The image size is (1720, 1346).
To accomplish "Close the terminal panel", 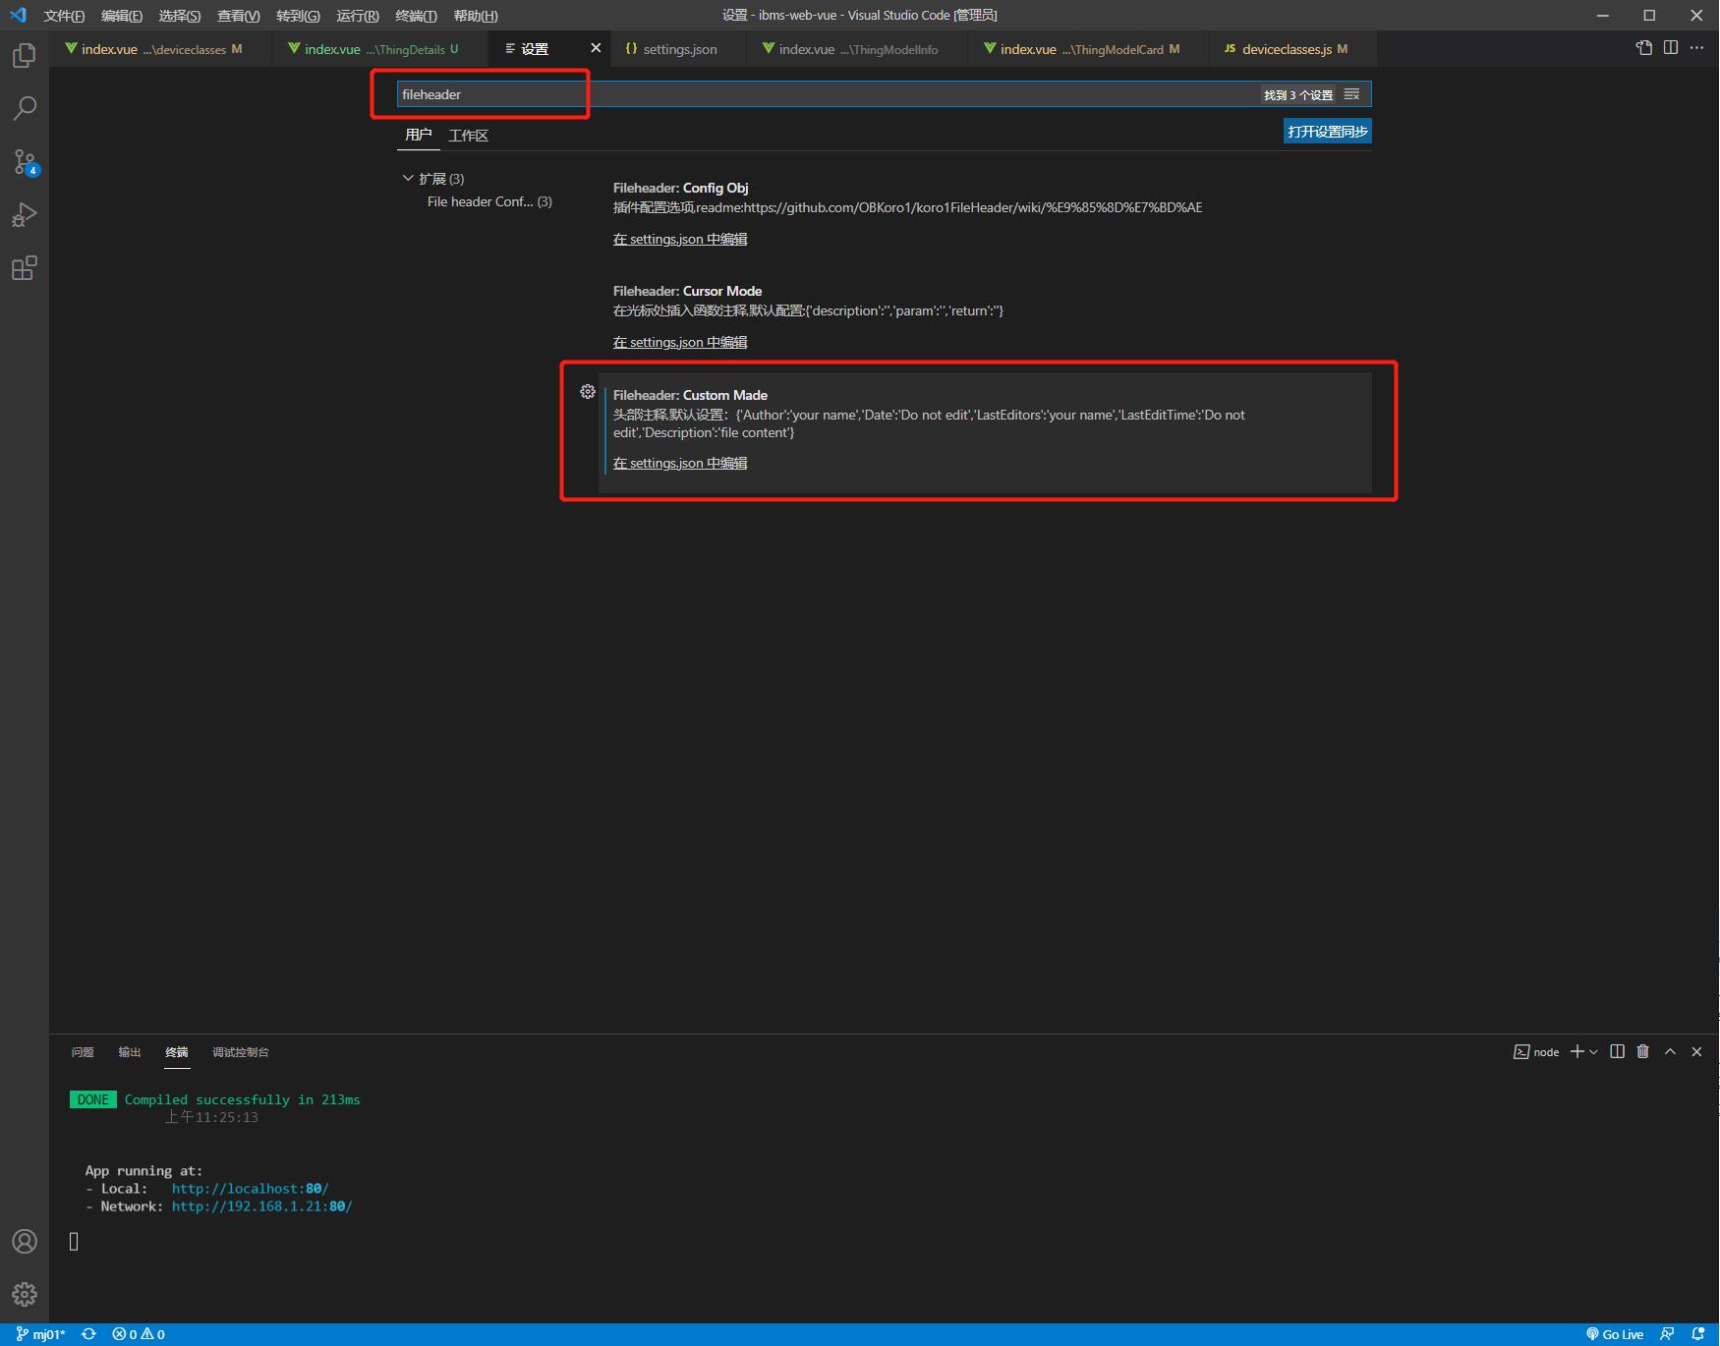I will coord(1696,1051).
